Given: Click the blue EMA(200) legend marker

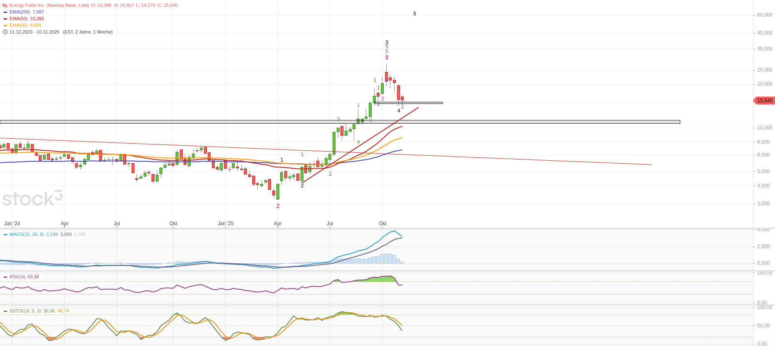Looking at the screenshot, I should point(5,12).
